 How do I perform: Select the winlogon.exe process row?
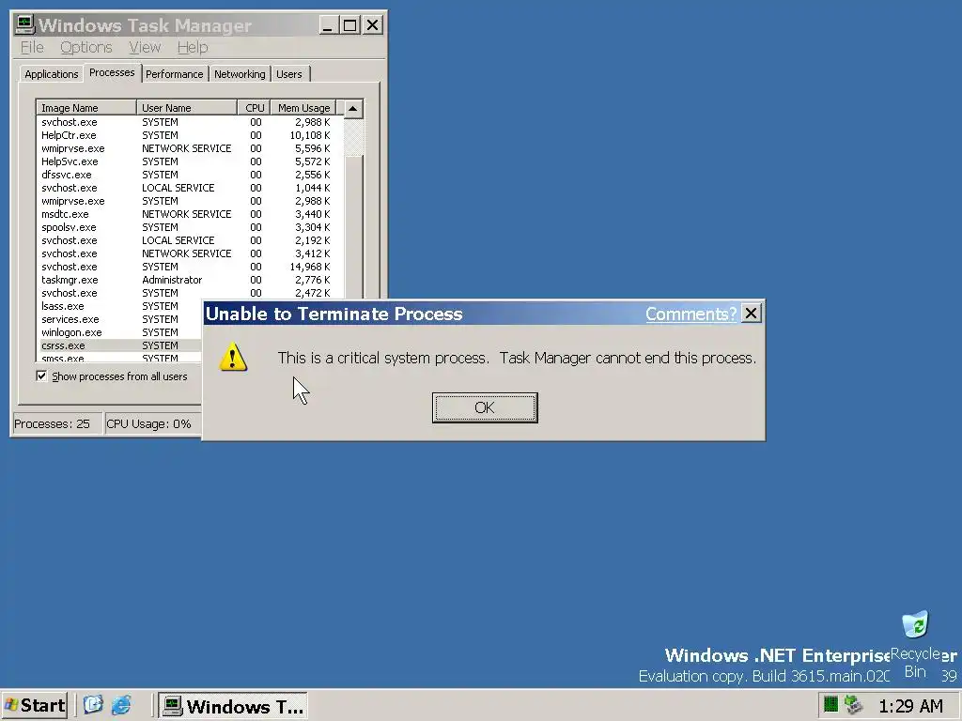pyautogui.click(x=120, y=332)
